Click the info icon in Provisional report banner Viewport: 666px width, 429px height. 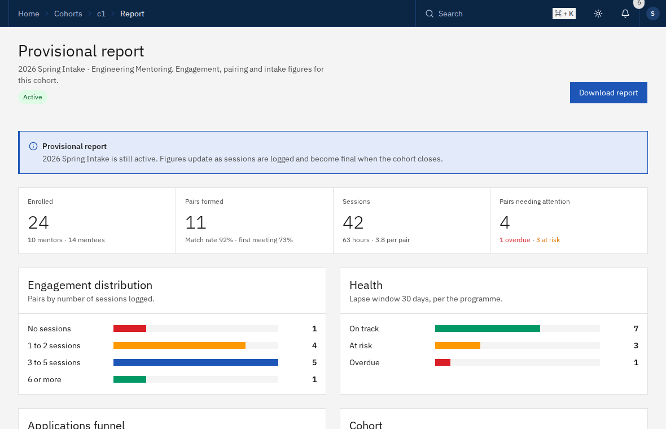[x=33, y=146]
